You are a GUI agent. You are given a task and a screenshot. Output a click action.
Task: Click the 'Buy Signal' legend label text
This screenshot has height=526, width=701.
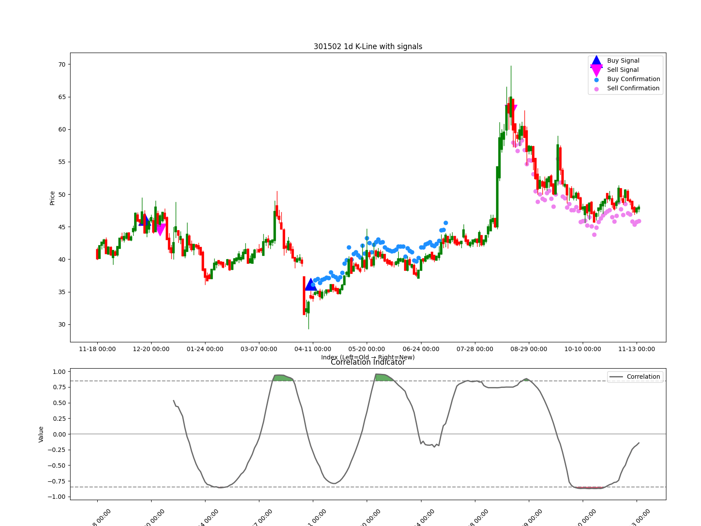pos(624,60)
